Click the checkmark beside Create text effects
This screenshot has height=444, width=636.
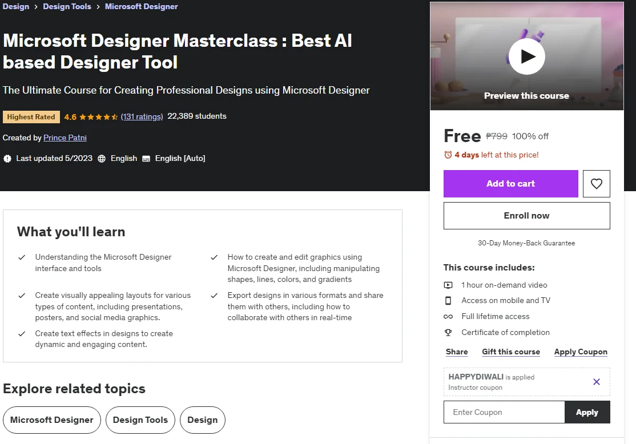click(22, 334)
